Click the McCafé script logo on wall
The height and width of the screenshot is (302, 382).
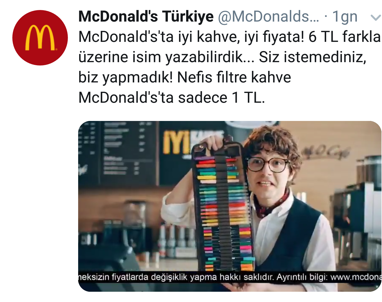point(326,152)
